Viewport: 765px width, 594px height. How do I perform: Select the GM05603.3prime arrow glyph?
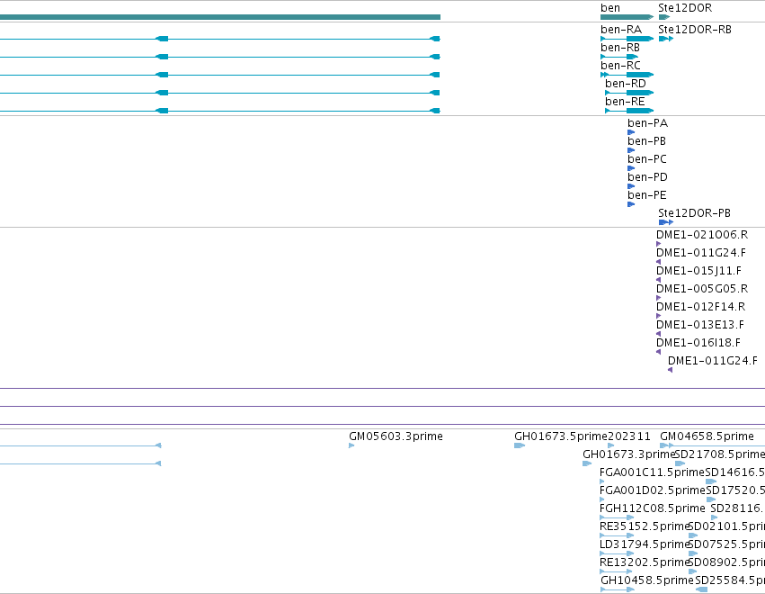[x=351, y=445]
